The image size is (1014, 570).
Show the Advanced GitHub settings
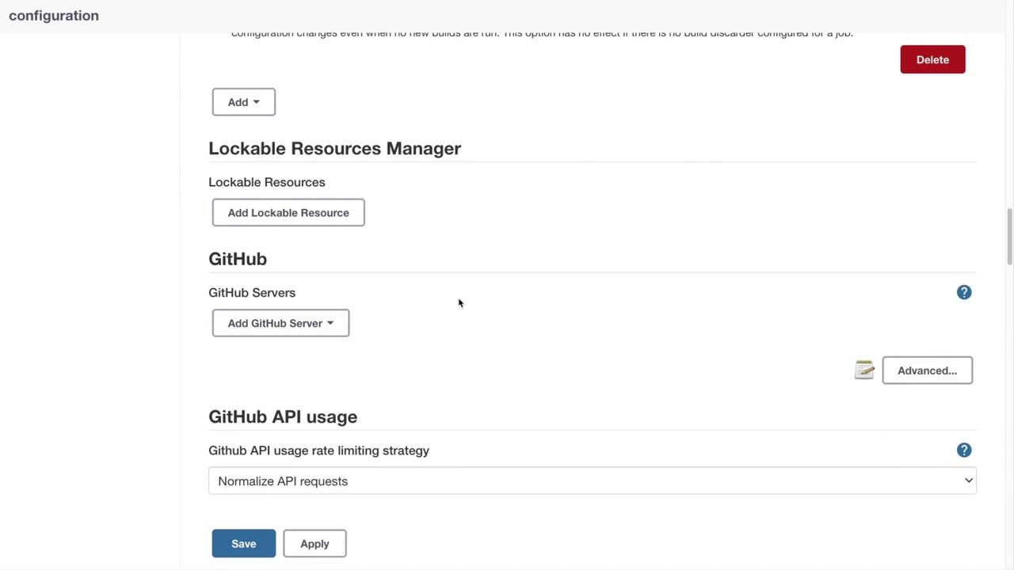927,370
